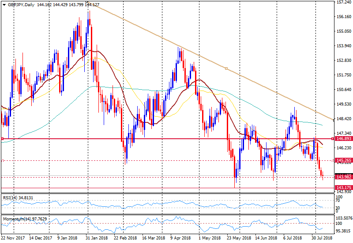Select the 146.893 red price label
This screenshot has width=353, height=243.
(343, 138)
